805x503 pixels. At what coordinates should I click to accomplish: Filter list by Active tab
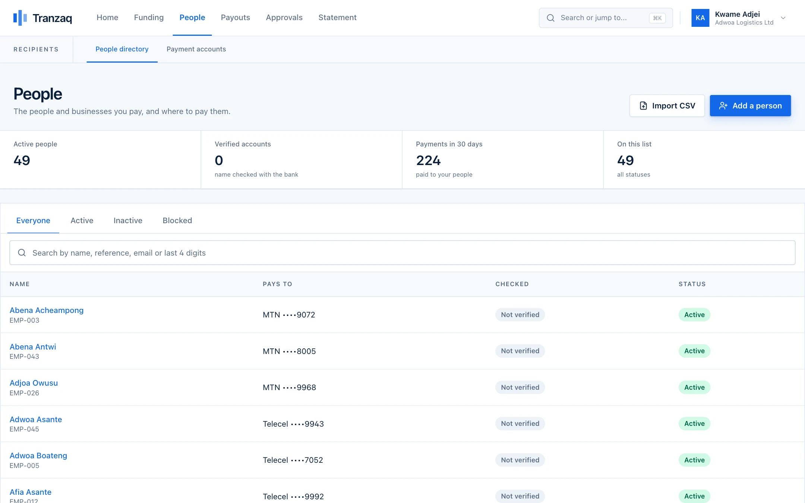coord(82,221)
